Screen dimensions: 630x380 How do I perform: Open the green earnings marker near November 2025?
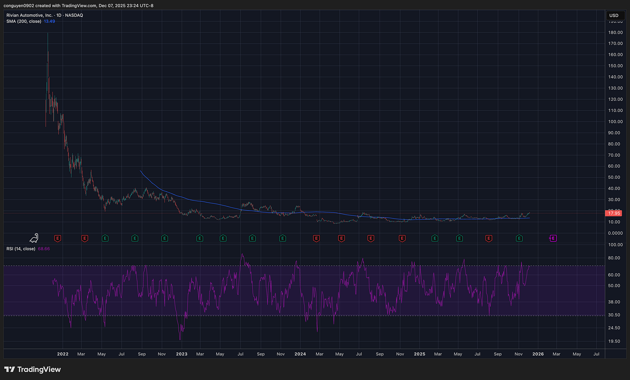point(519,238)
